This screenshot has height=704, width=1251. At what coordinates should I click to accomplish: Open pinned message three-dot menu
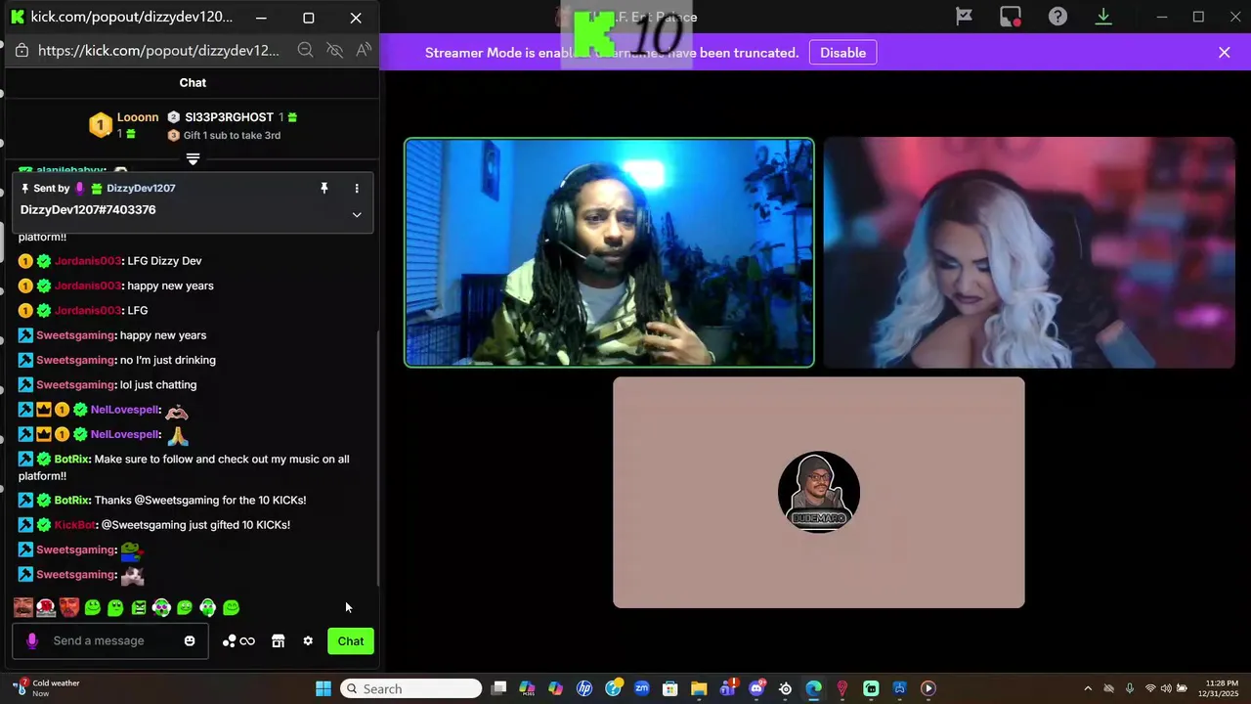(357, 188)
